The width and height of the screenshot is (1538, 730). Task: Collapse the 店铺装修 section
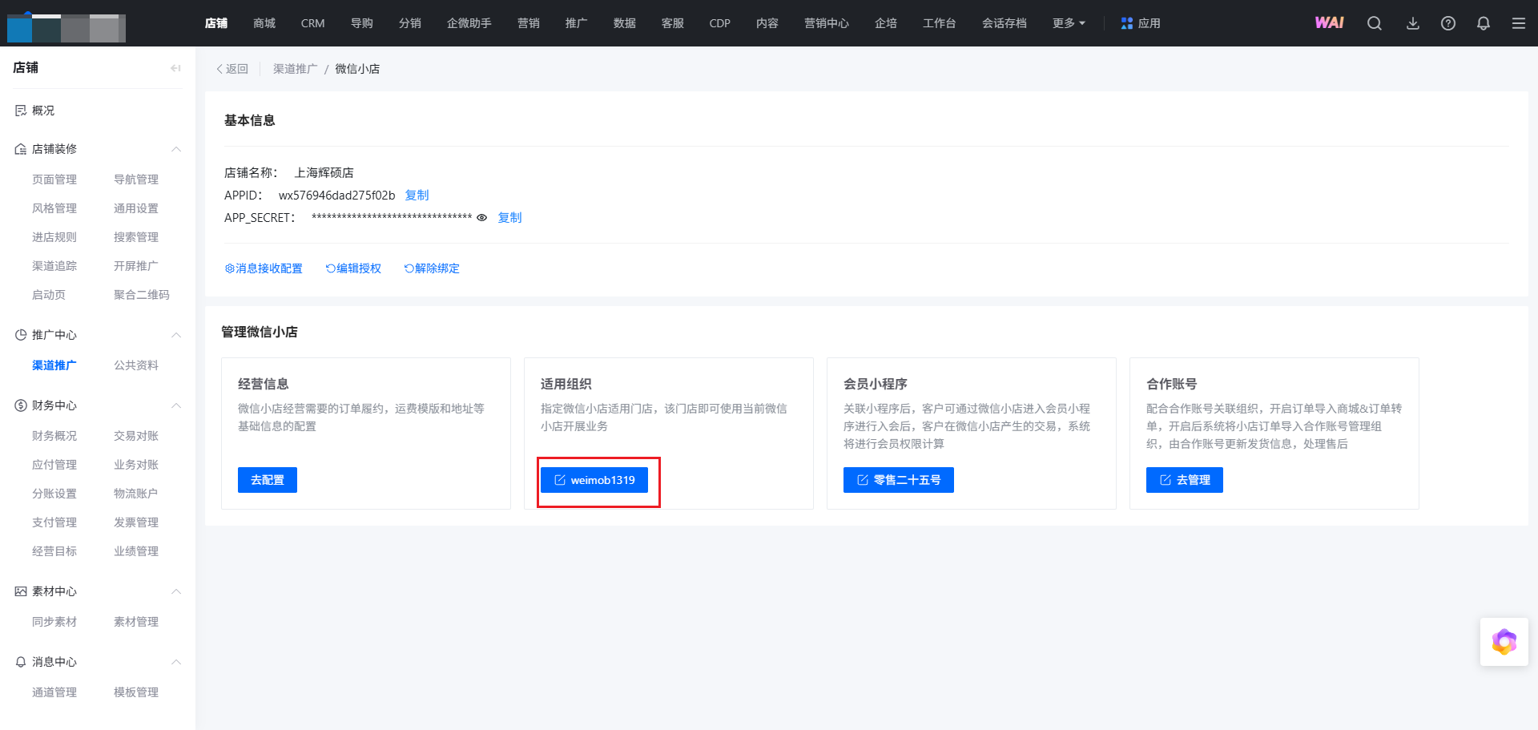coord(176,149)
